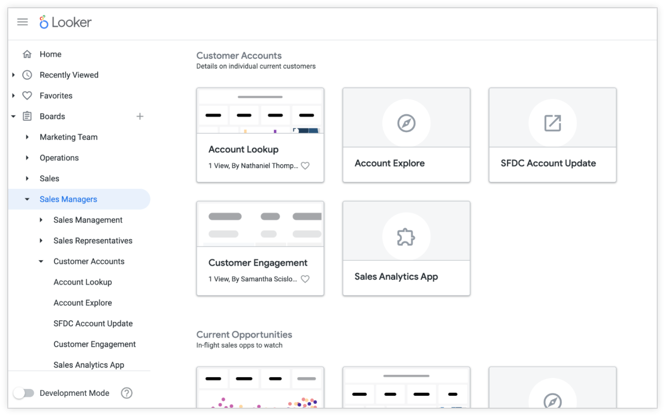Screen dimensions: 665x416
Task: Click the compass icon on Account Explore card
Action: (x=406, y=123)
